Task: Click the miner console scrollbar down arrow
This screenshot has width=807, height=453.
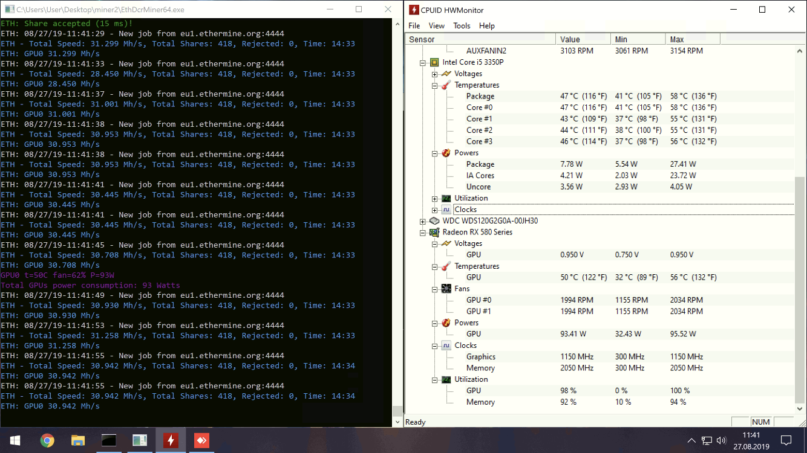Action: pos(397,423)
